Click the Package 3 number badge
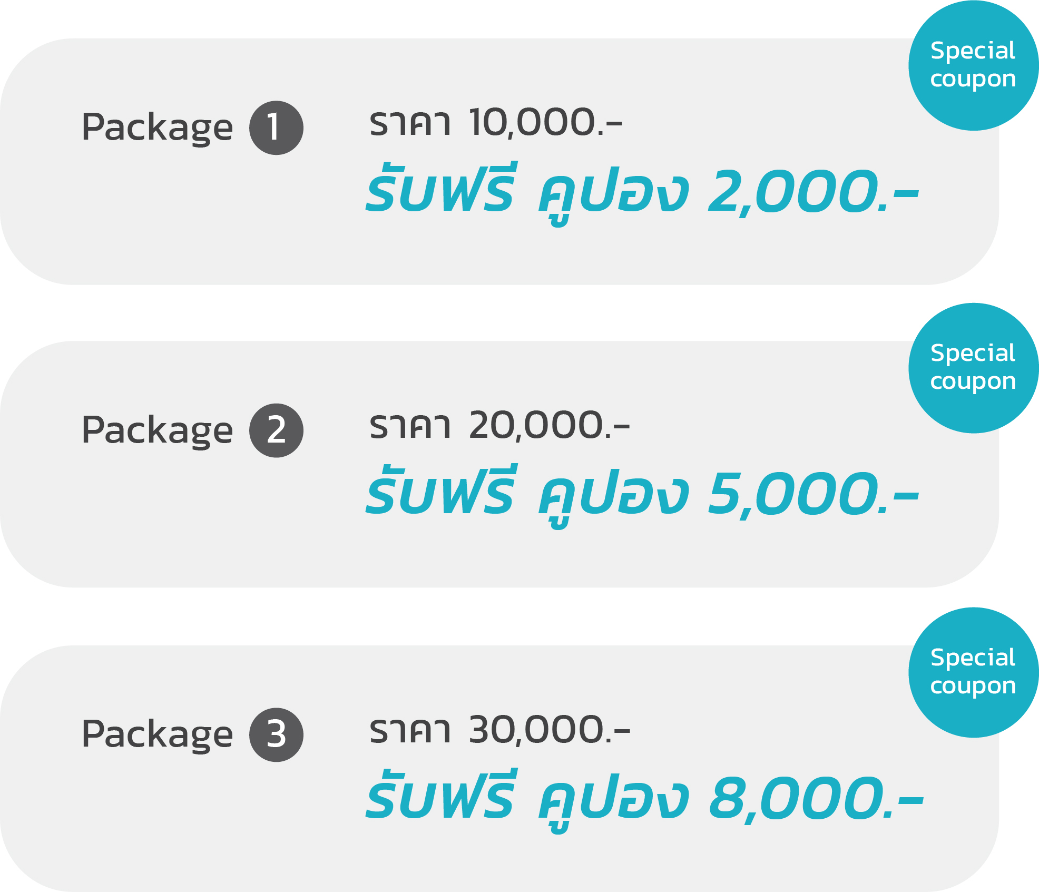Screen dimensions: 1039x892 coord(276,734)
